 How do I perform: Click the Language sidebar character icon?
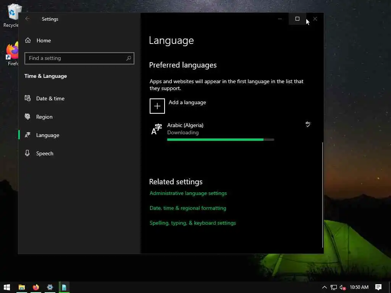27,135
